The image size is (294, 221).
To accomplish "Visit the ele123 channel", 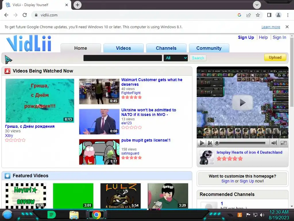I will coord(126,123).
